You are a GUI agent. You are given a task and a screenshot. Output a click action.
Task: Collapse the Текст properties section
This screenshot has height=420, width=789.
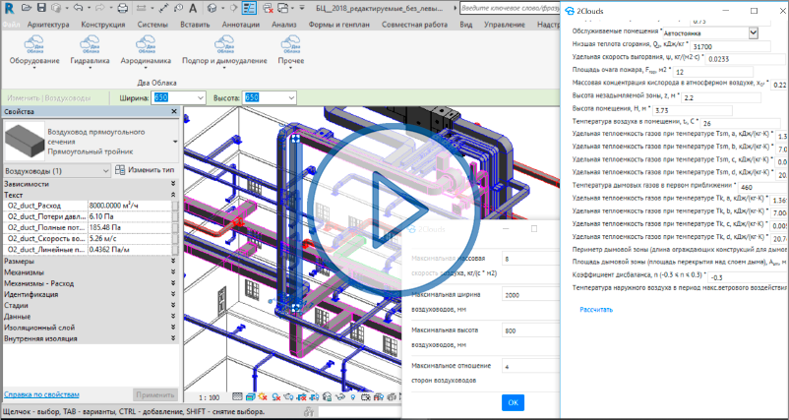172,195
